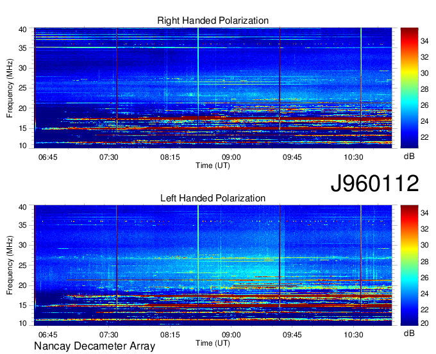Click the dB unit label under upper colorbar
The width and height of the screenshot is (436, 354).
pos(409,156)
